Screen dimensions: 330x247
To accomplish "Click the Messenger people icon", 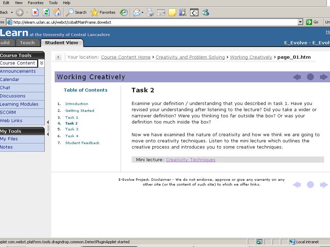I will point(206,12).
